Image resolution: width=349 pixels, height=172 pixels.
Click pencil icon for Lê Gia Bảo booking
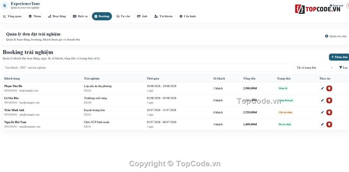(322, 100)
